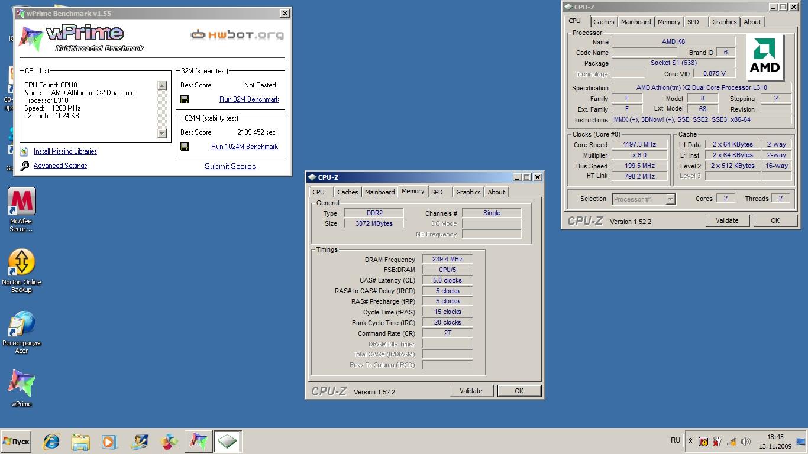This screenshot has height=454, width=808.
Task: Open Windows Explorer folder icon in taskbar
Action: click(x=80, y=442)
